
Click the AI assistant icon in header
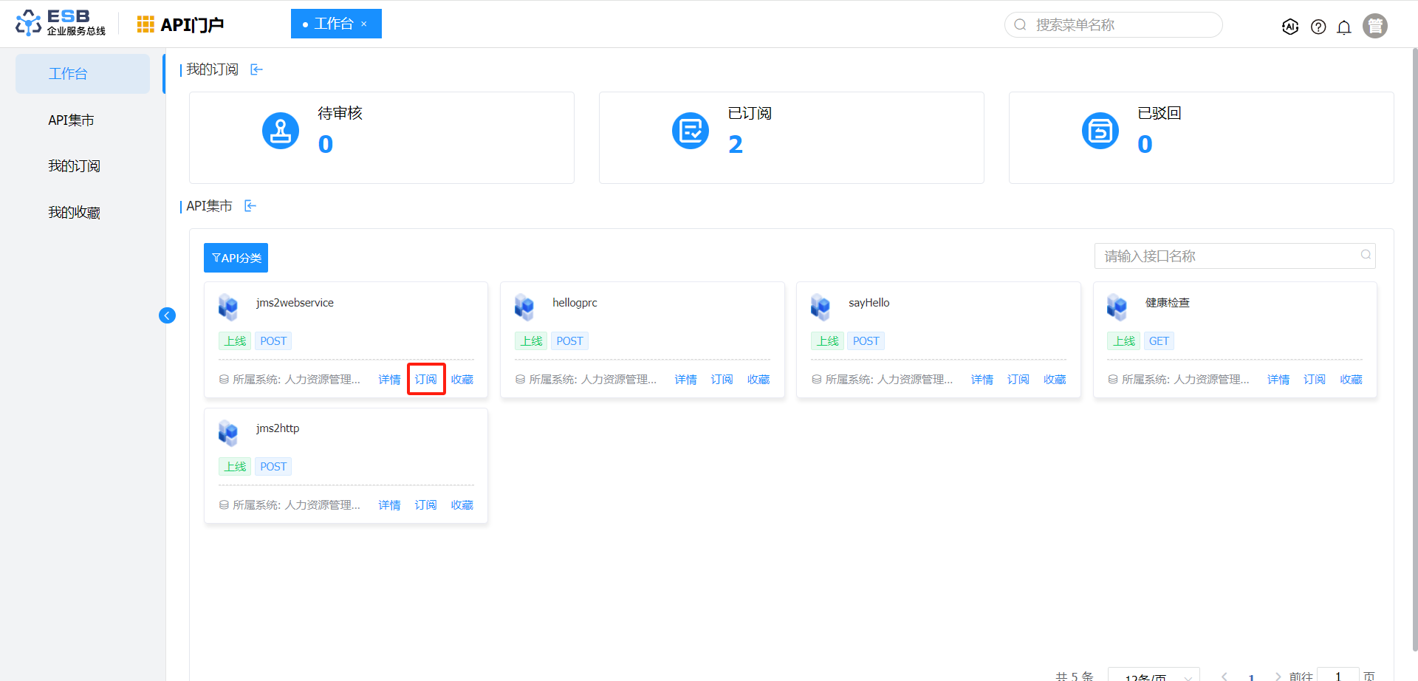1290,27
